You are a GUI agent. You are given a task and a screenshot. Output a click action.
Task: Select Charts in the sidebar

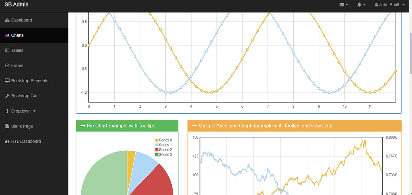tap(34, 35)
